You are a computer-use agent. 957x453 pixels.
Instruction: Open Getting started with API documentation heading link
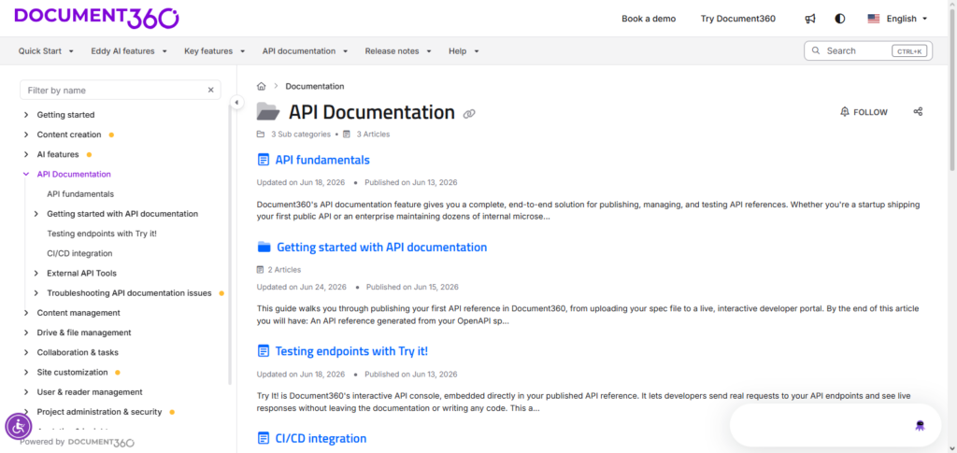point(382,247)
